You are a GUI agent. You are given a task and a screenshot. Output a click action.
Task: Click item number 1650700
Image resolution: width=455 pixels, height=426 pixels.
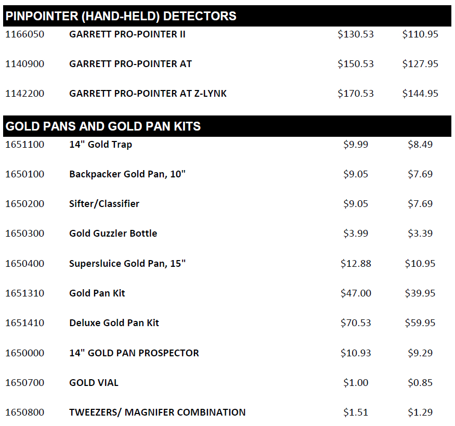click(24, 382)
